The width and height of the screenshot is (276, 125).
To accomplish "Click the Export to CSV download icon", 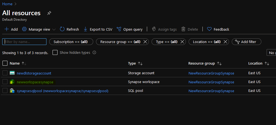I will pyautogui.click(x=85, y=29).
